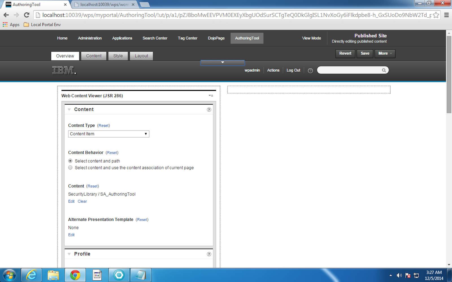Open the DojoPage navigation item
The height and width of the screenshot is (282, 452).
(x=216, y=38)
